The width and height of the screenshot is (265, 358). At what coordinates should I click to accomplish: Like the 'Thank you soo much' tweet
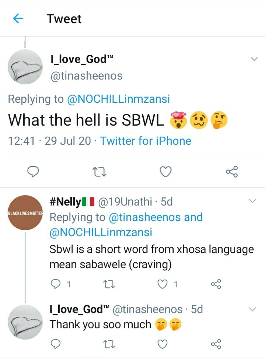click(163, 344)
